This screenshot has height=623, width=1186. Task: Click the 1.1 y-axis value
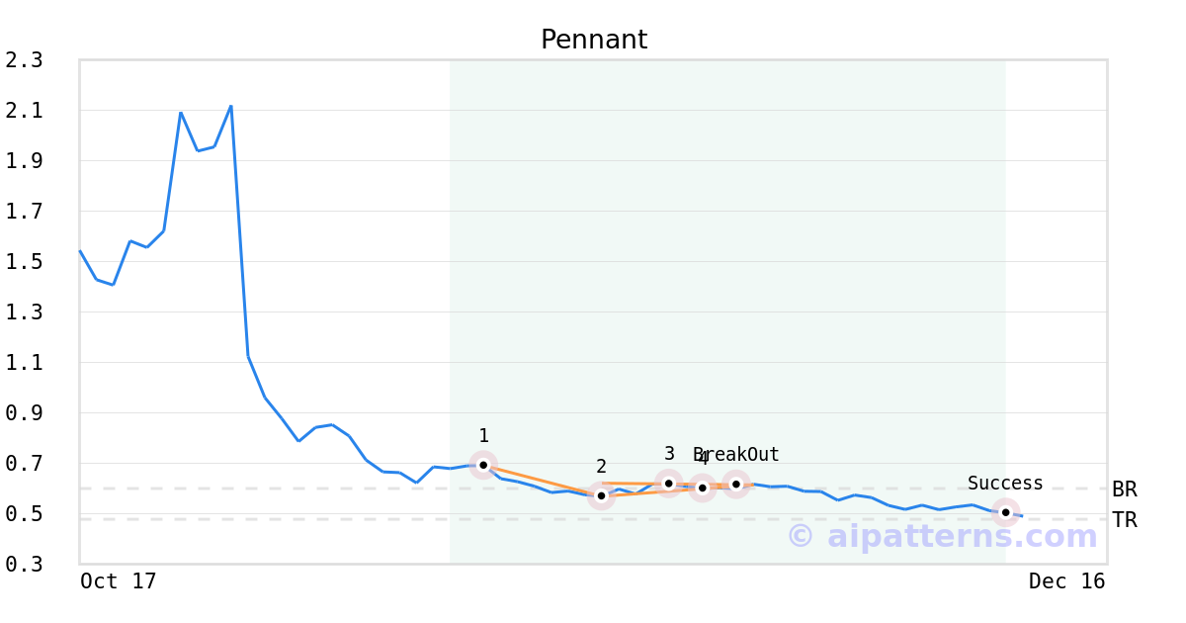(25, 363)
